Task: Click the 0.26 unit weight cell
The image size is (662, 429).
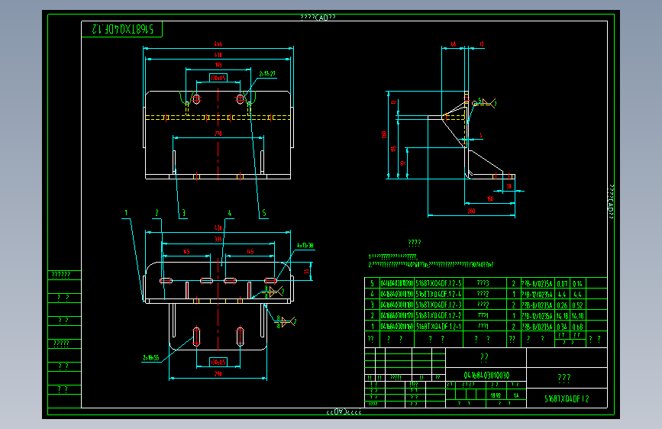Action: [562, 305]
